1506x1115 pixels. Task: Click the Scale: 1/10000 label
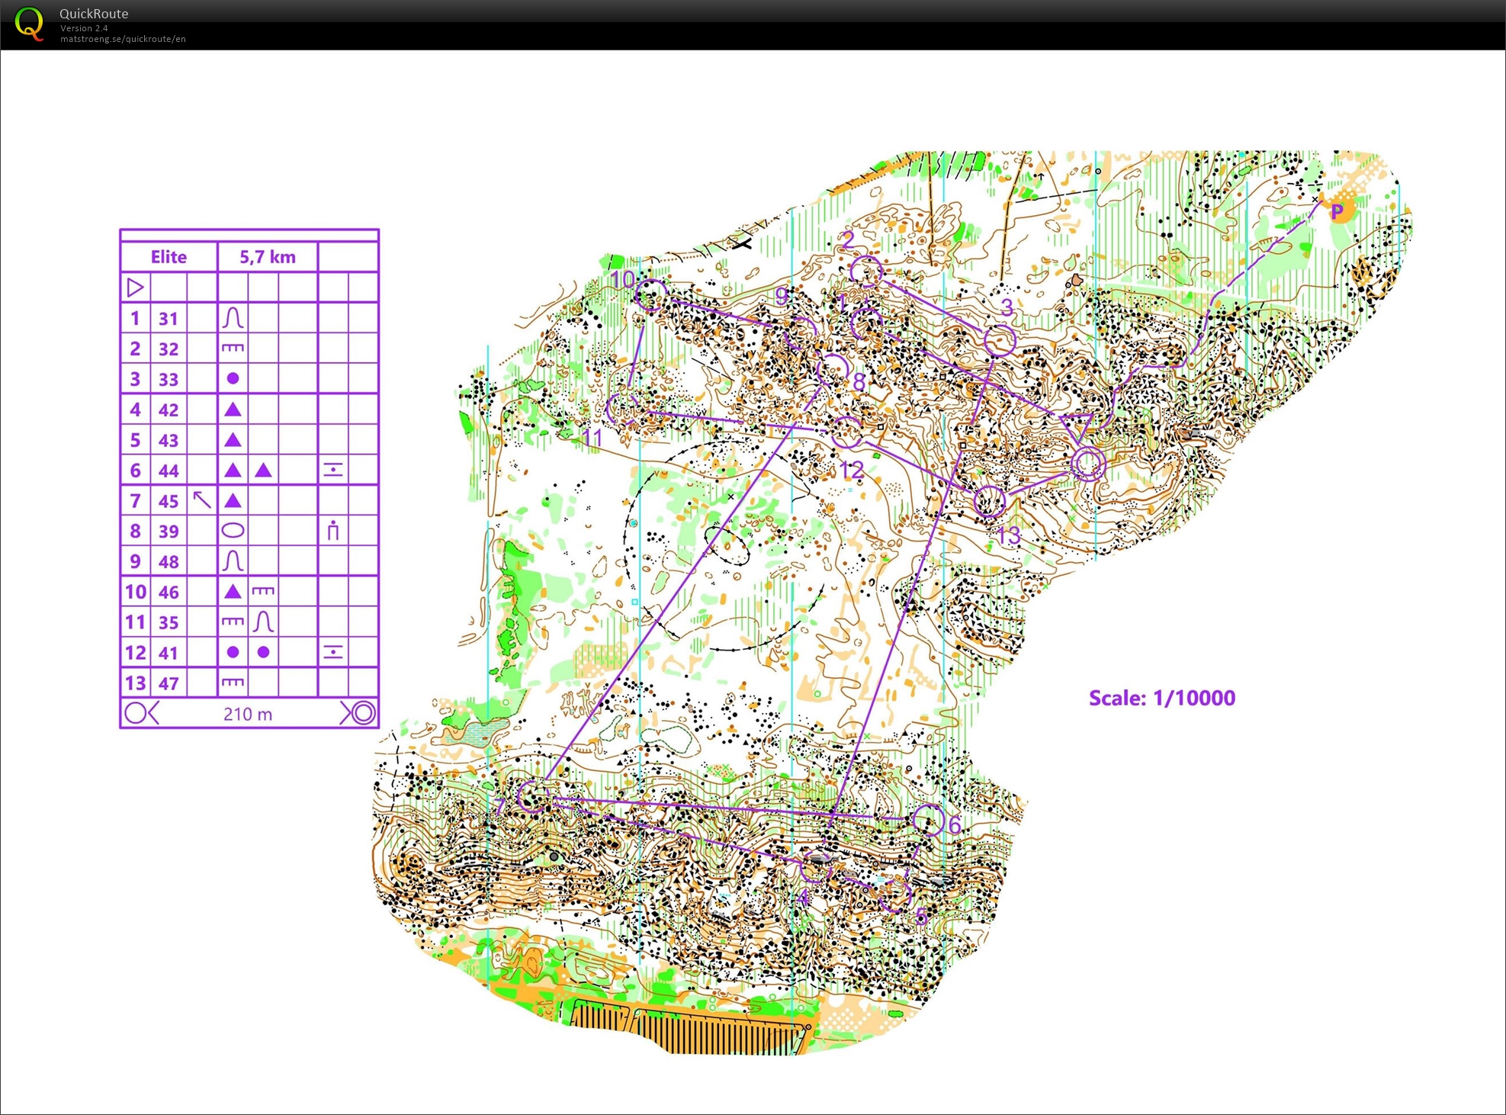(1161, 698)
